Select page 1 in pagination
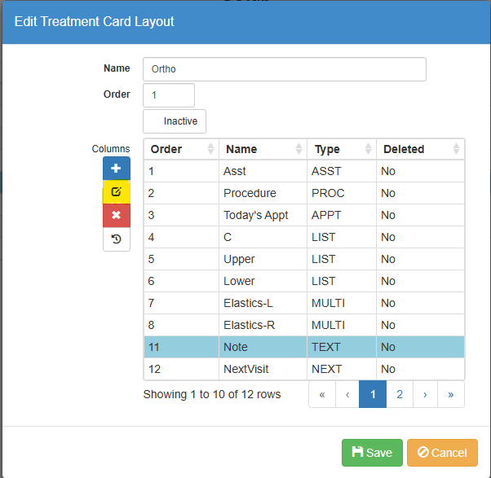491x478 pixels. (373, 394)
